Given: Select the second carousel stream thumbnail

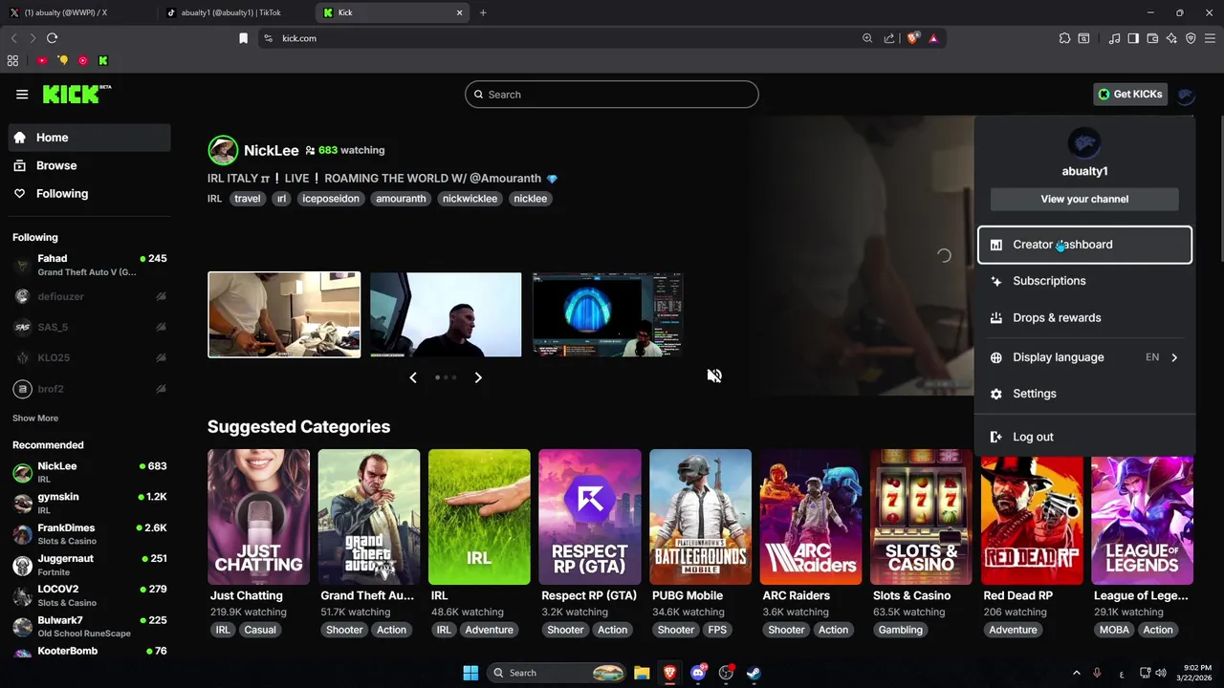Looking at the screenshot, I should tap(446, 314).
